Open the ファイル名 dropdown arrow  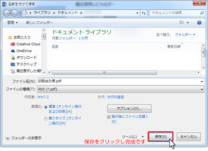(x=202, y=81)
